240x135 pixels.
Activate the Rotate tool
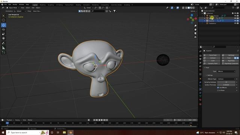pyautogui.click(x=3, y=29)
